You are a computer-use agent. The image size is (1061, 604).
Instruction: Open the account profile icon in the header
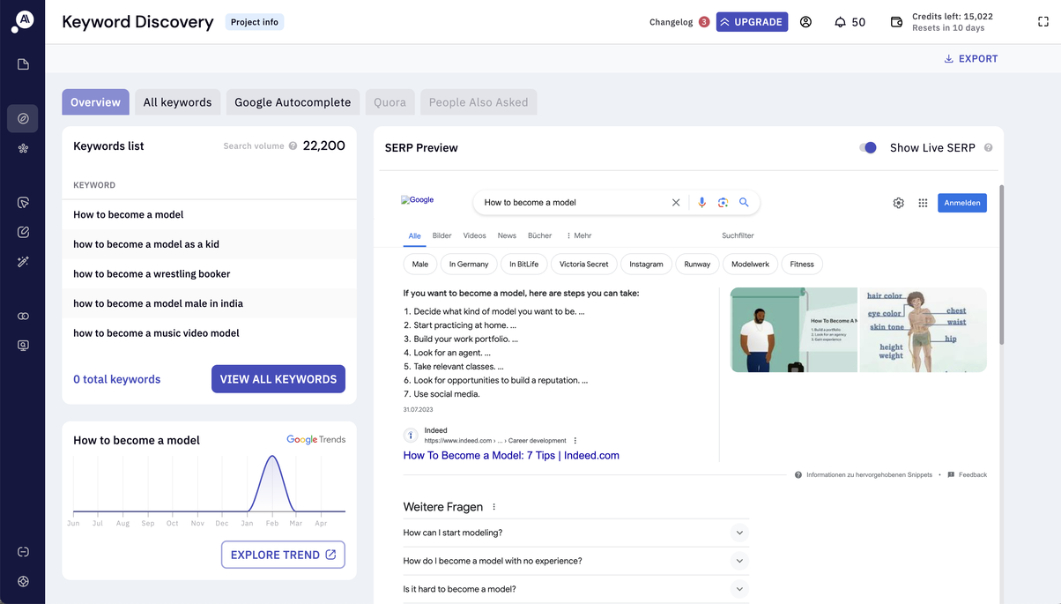(x=805, y=21)
